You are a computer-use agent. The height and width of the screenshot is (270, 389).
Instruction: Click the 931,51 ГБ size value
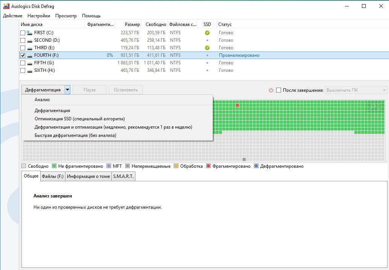[130, 55]
